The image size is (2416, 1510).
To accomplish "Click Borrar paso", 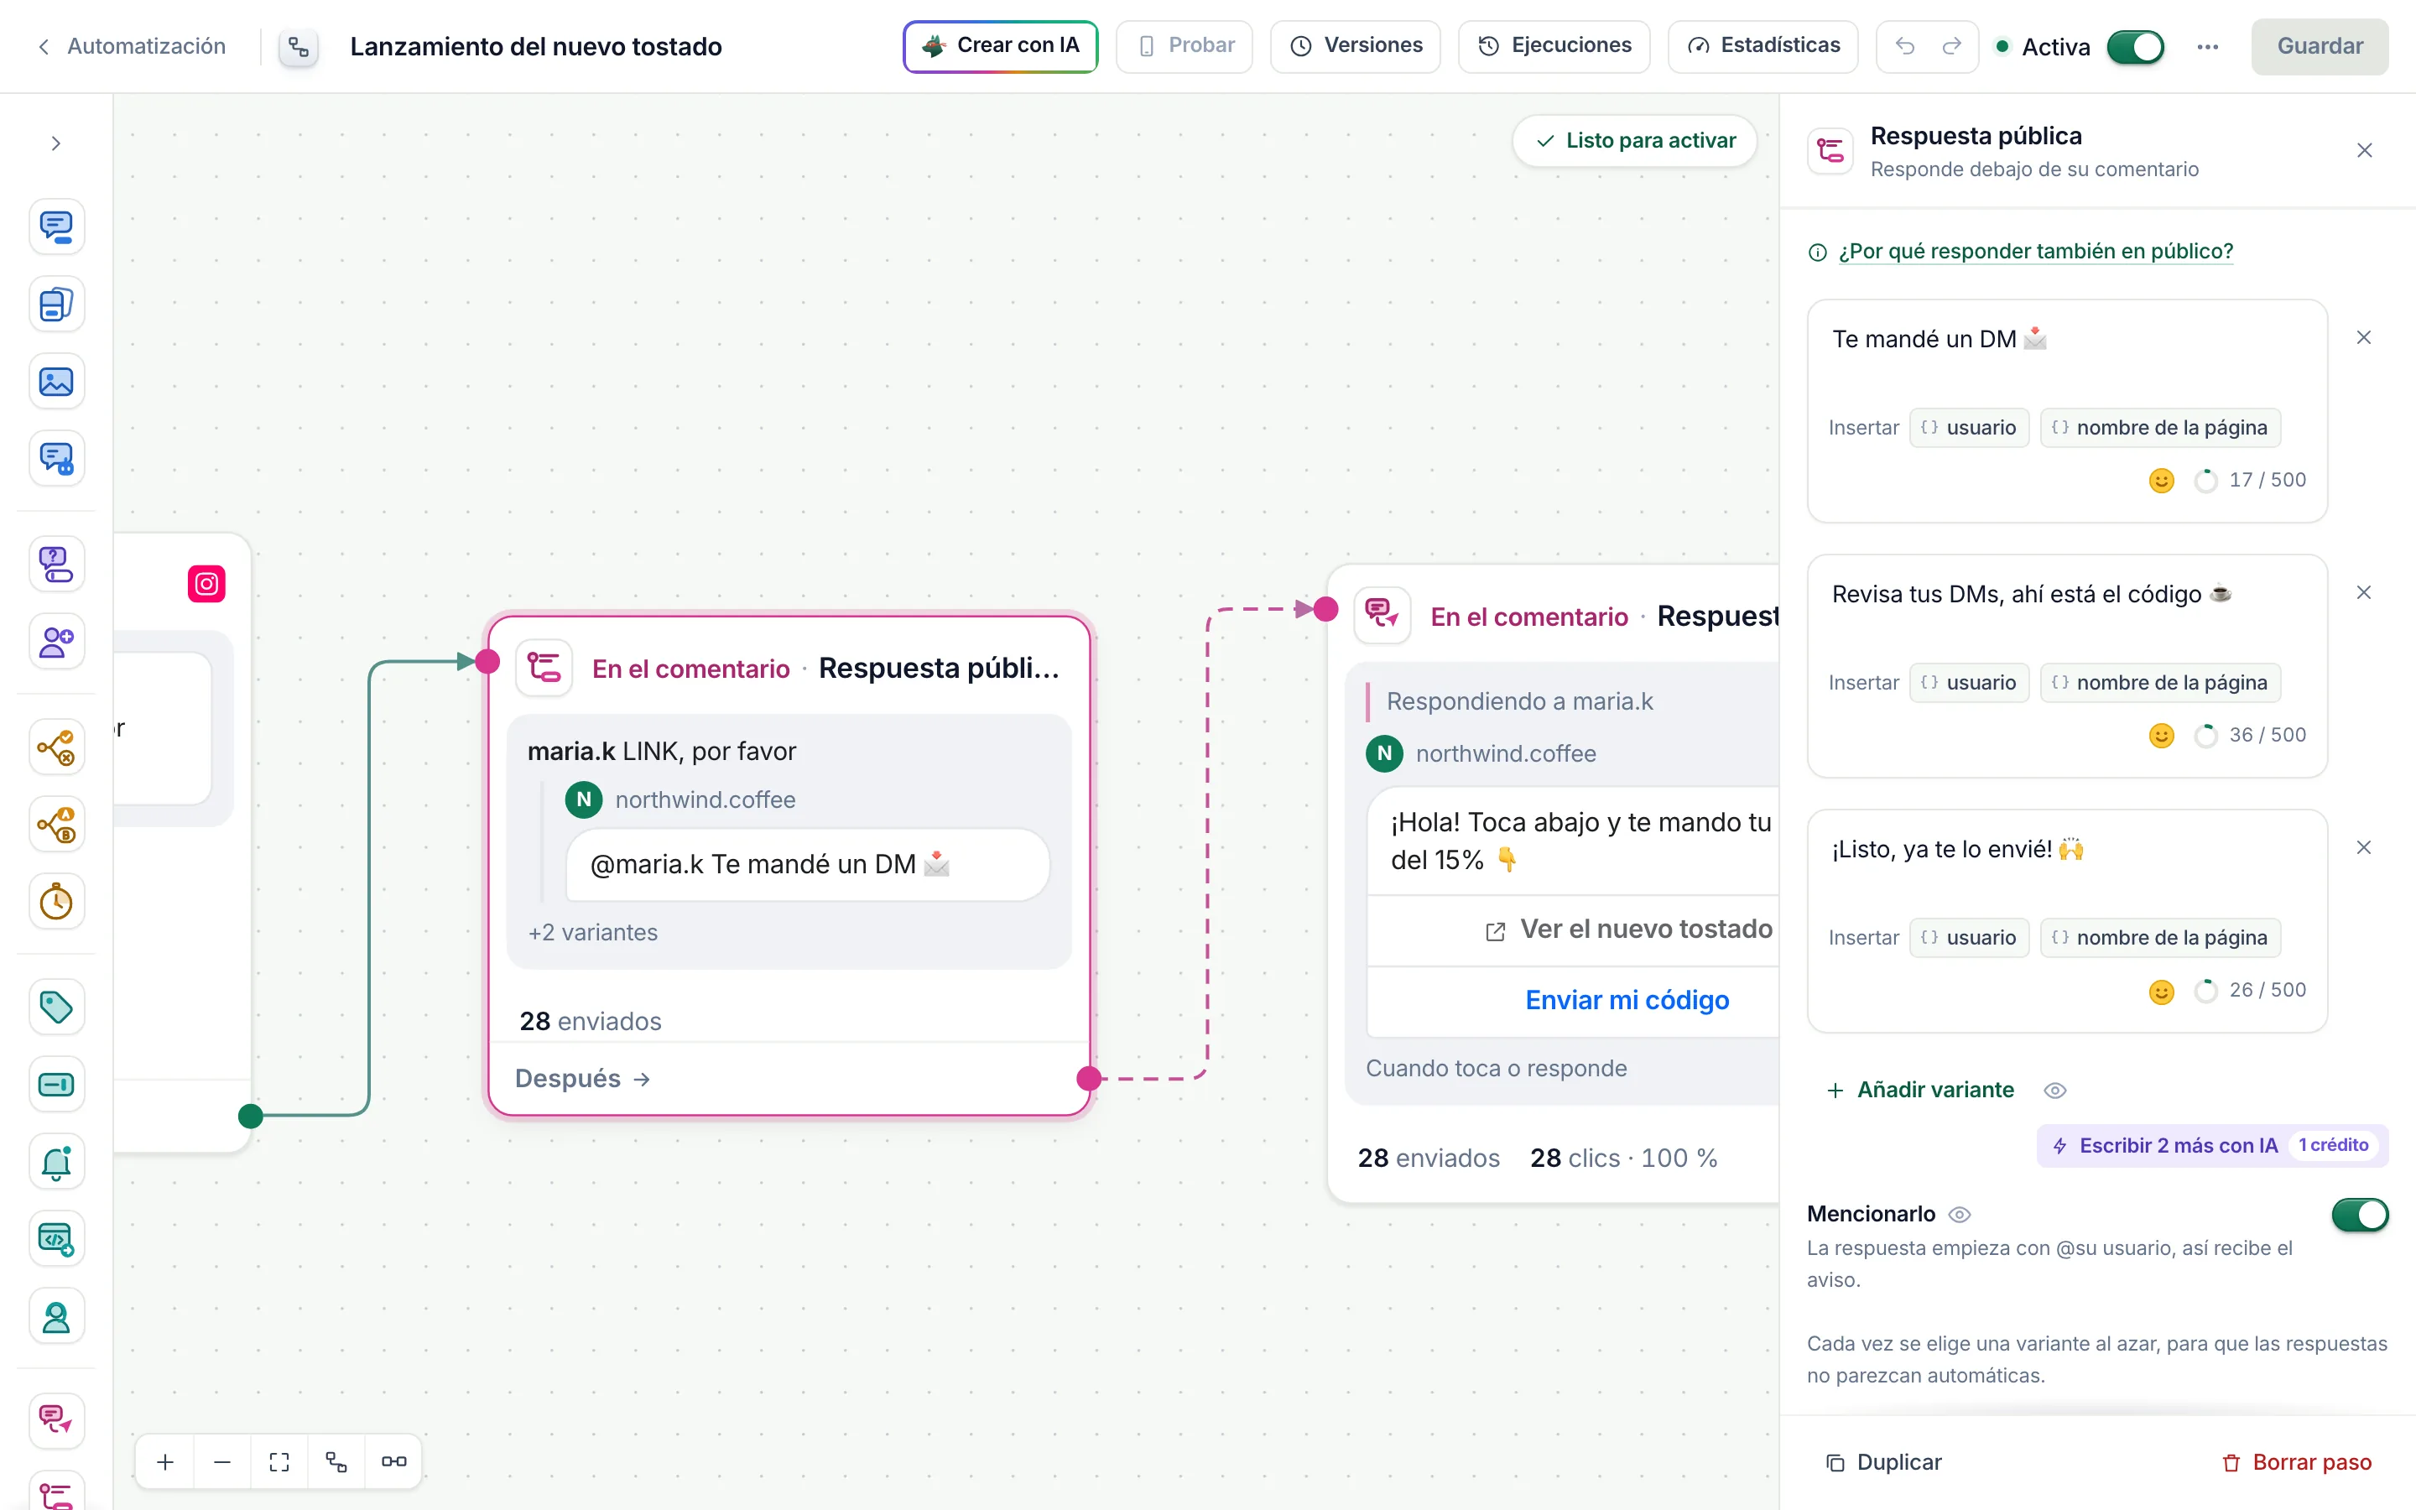I will [2296, 1462].
